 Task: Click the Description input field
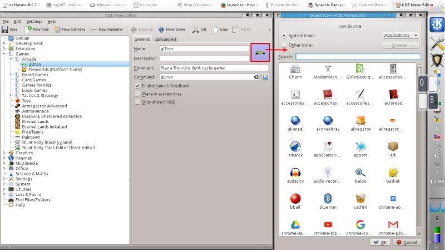tap(204, 58)
